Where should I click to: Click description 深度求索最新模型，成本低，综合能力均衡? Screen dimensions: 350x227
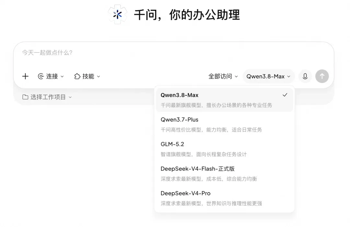pyautogui.click(x=209, y=179)
